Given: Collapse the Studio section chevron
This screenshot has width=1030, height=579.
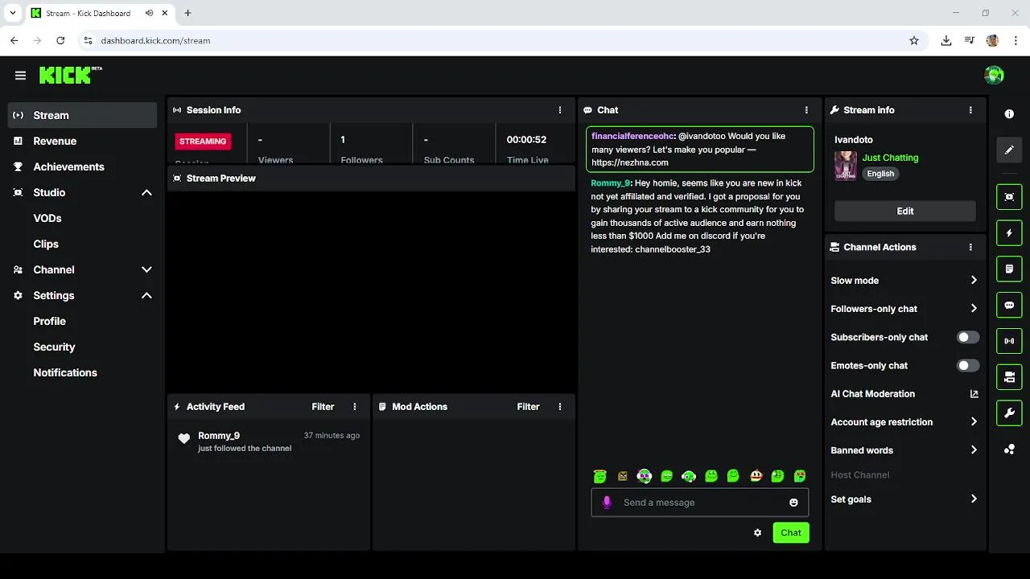Looking at the screenshot, I should click(x=146, y=193).
